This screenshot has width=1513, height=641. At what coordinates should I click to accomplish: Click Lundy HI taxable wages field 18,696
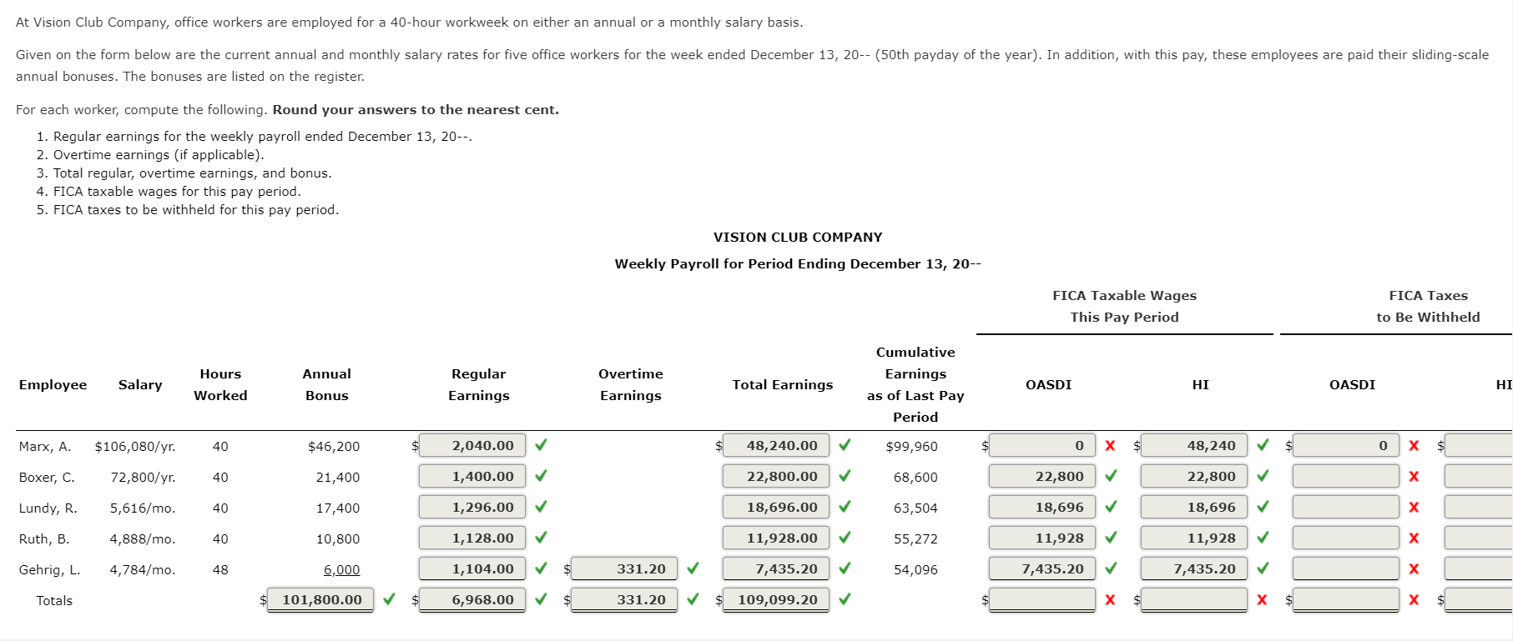pyautogui.click(x=1194, y=507)
